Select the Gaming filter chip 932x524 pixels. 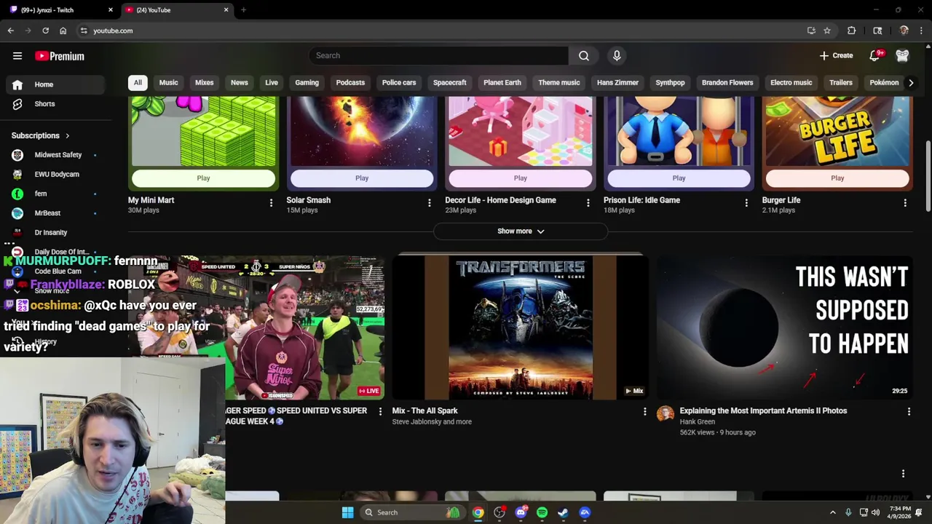[x=307, y=82]
